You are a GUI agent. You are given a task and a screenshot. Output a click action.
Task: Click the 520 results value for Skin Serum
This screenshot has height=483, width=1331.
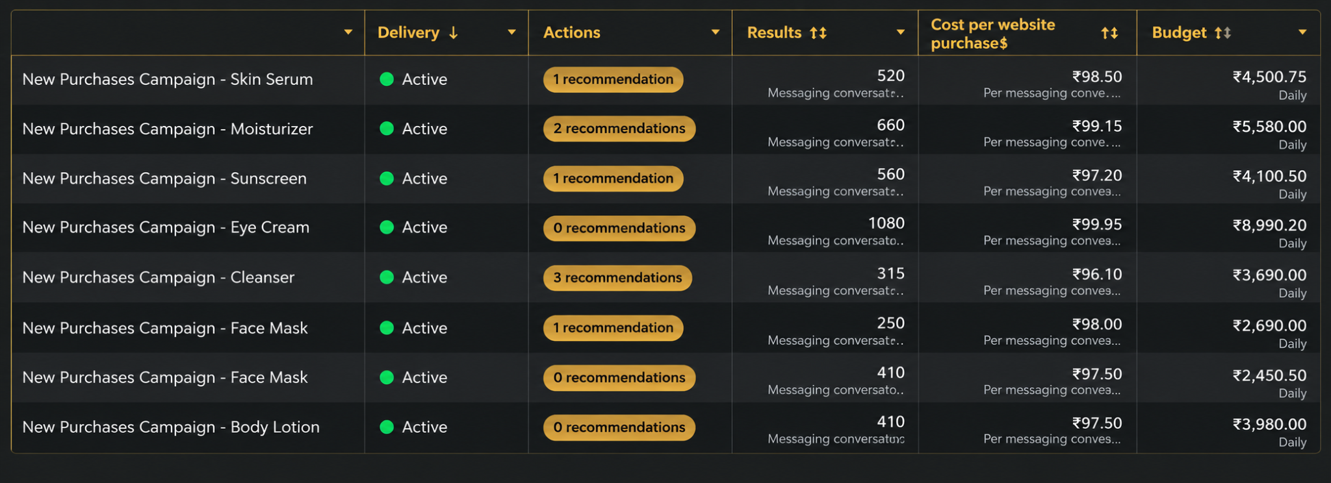[890, 76]
